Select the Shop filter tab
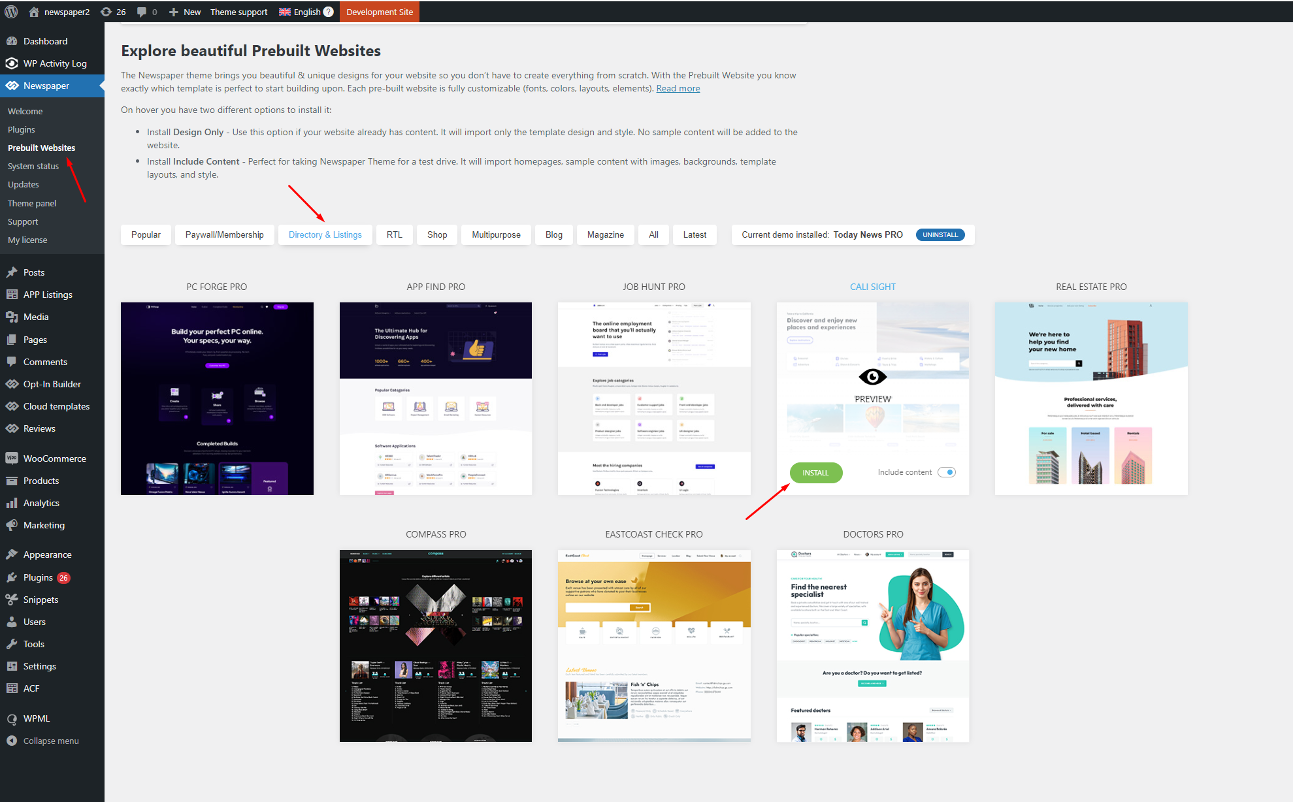The height and width of the screenshot is (802, 1293). [x=437, y=234]
